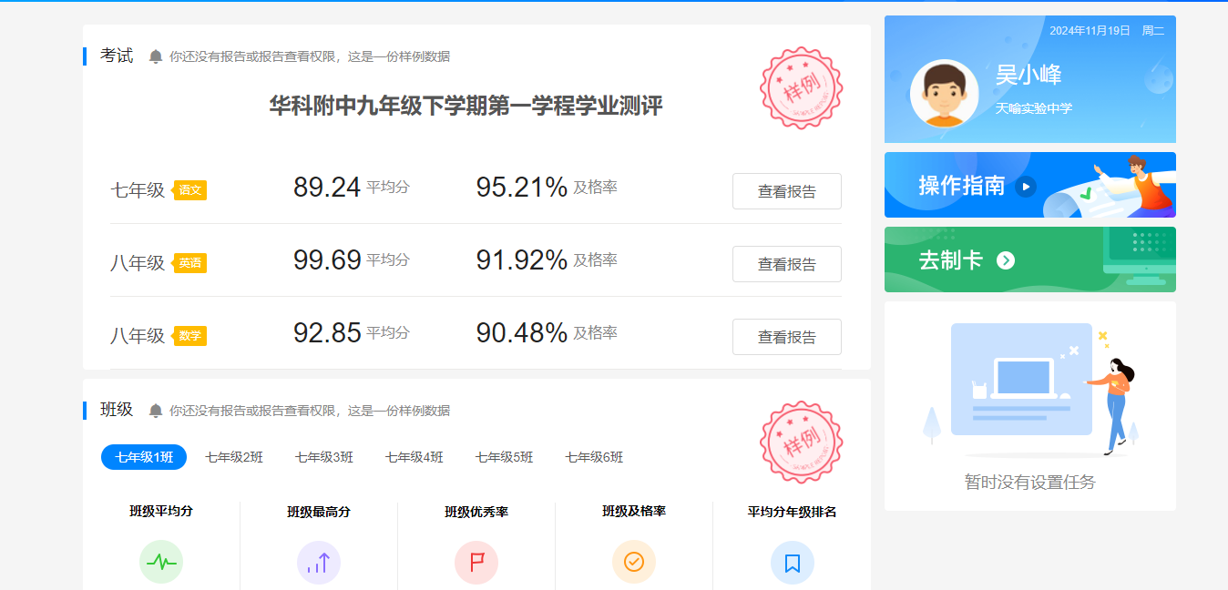Click the 92.85 average score value
The height and width of the screenshot is (590, 1228).
(327, 332)
